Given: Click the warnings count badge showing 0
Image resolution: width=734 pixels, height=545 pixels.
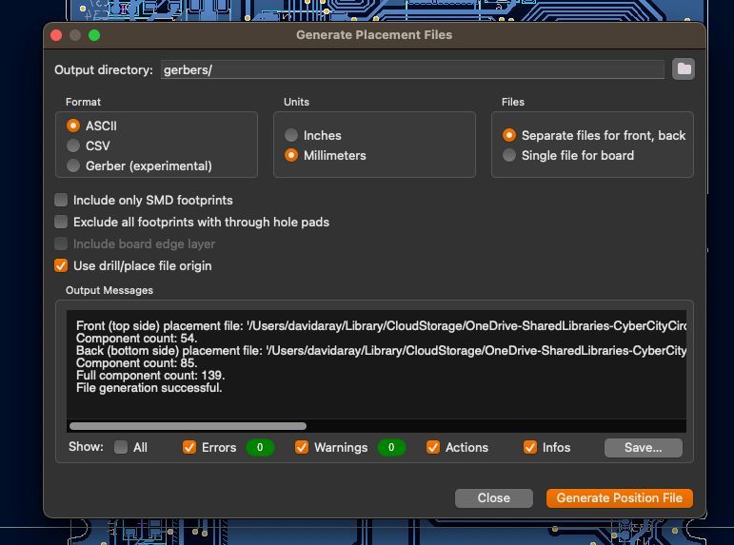Looking at the screenshot, I should coord(391,447).
